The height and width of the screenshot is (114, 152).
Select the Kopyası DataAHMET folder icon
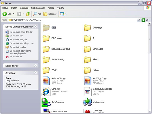pos(46,49)
